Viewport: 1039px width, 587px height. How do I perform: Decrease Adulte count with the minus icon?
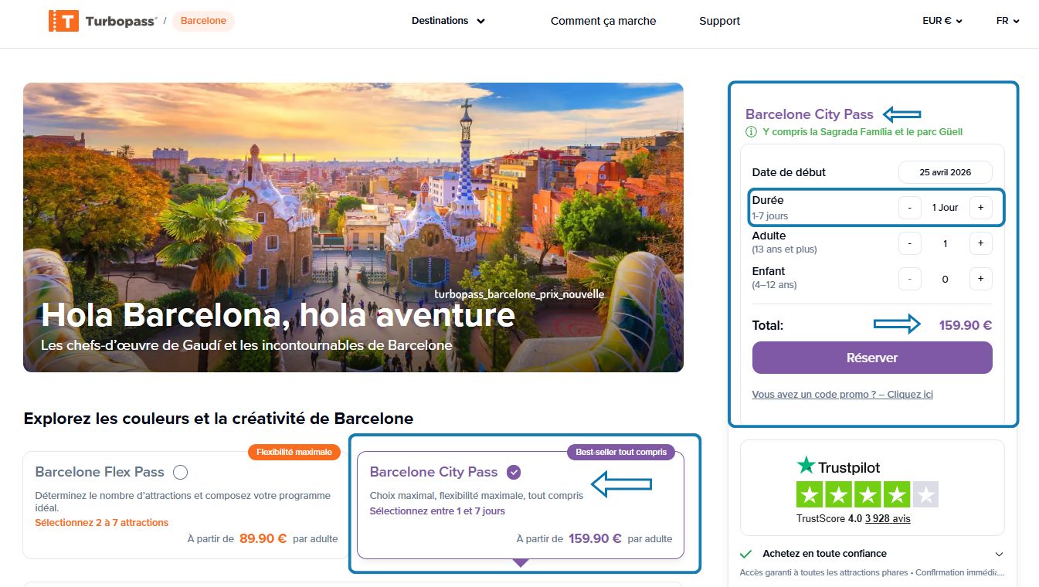pyautogui.click(x=909, y=243)
